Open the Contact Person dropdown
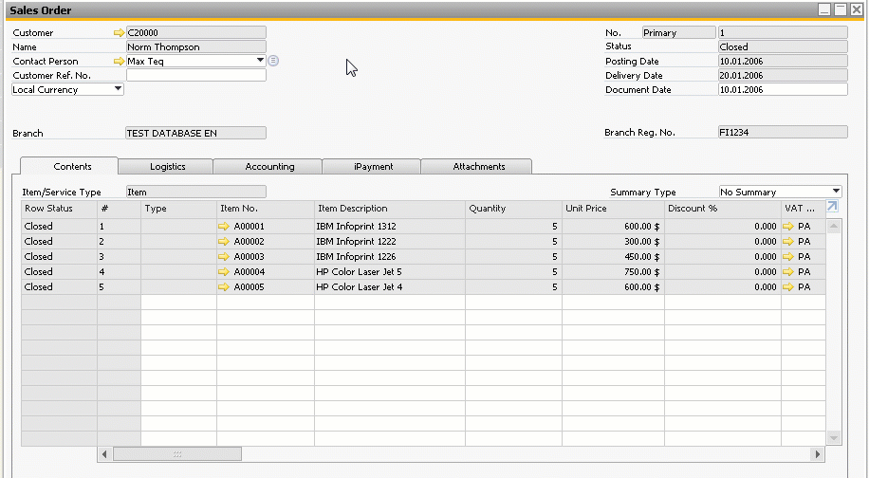 click(260, 61)
